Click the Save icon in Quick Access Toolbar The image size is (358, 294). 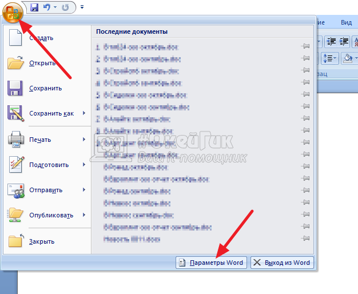coord(34,7)
